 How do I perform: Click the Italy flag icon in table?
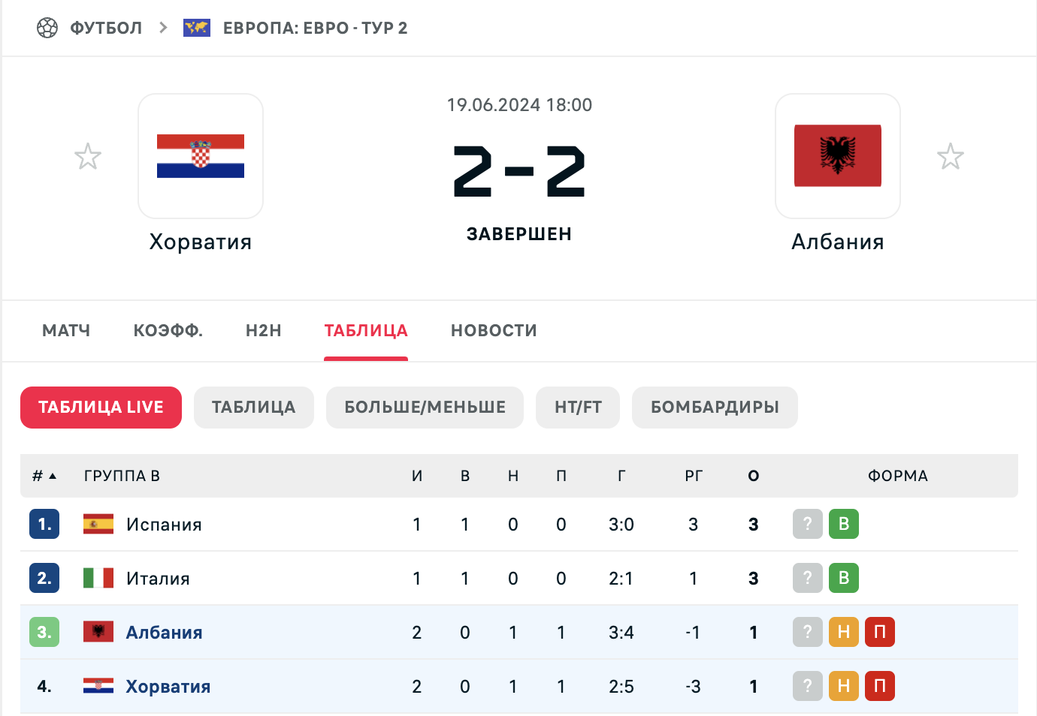click(x=98, y=578)
